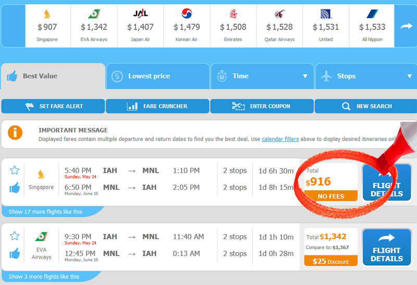Switch to the Best Value tab

[53, 76]
